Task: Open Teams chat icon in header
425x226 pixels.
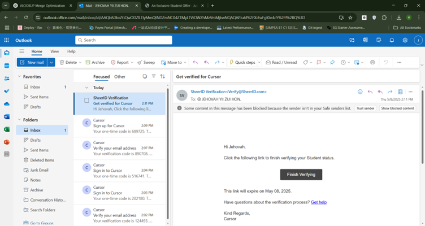Action: 352,40
